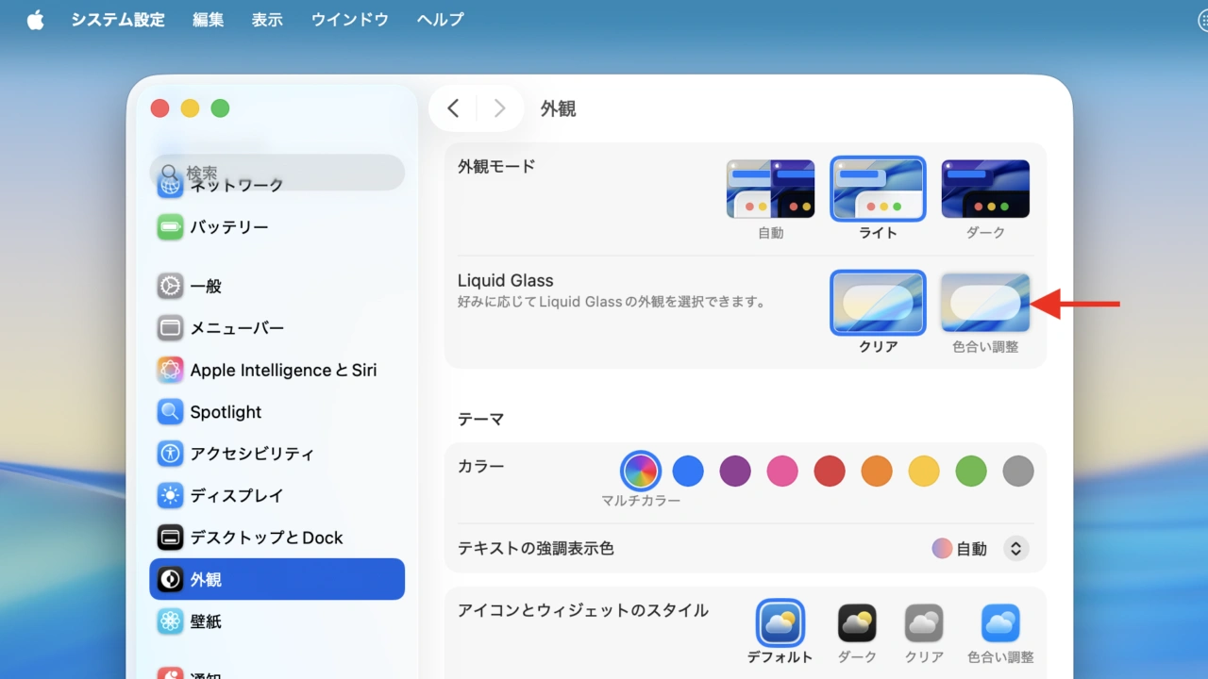Screen dimensions: 1208x679
Task: Open the ウインドウ menu
Action: pos(350,20)
